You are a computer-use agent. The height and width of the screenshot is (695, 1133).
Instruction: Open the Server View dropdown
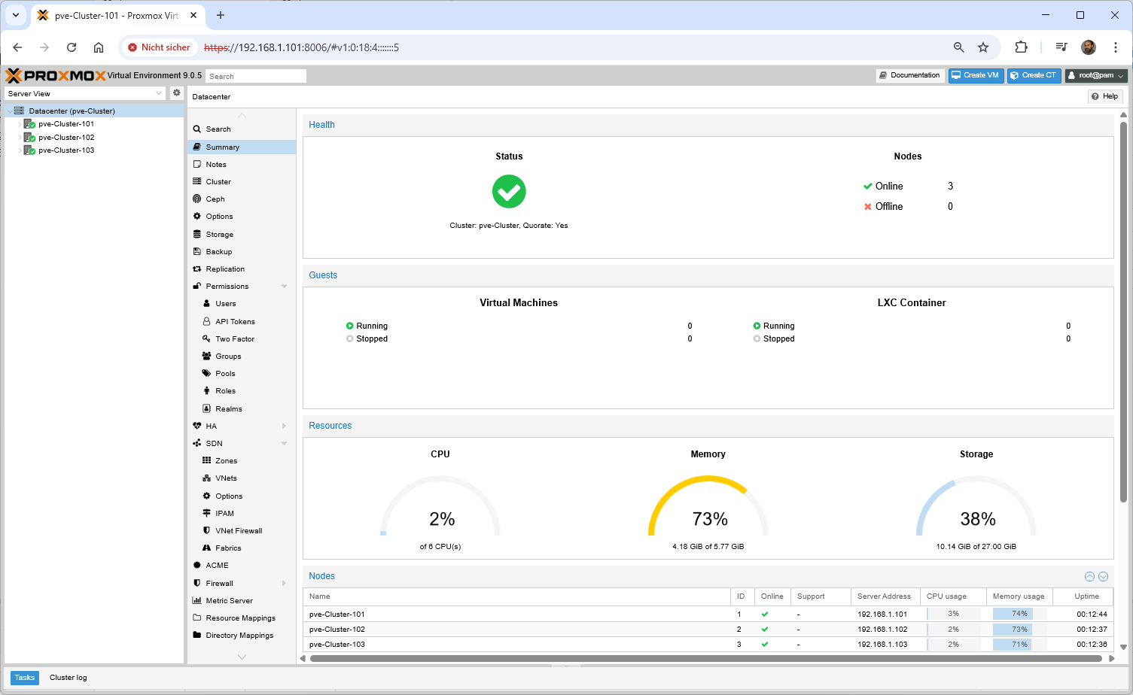(84, 94)
